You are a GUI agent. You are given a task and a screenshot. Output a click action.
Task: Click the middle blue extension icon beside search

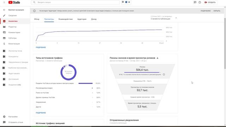point(126,2)
